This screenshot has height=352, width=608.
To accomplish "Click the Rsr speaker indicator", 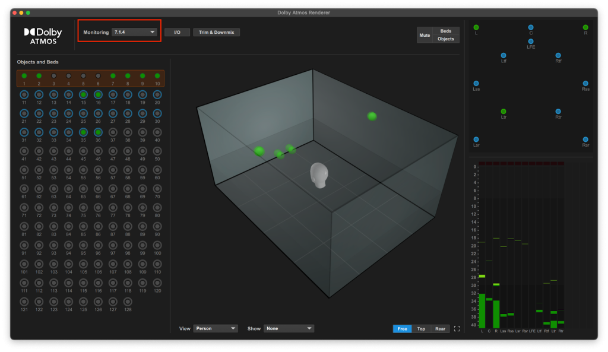I will pos(585,139).
